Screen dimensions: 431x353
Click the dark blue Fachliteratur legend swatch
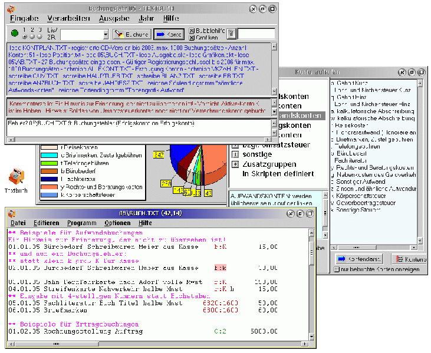point(49,179)
